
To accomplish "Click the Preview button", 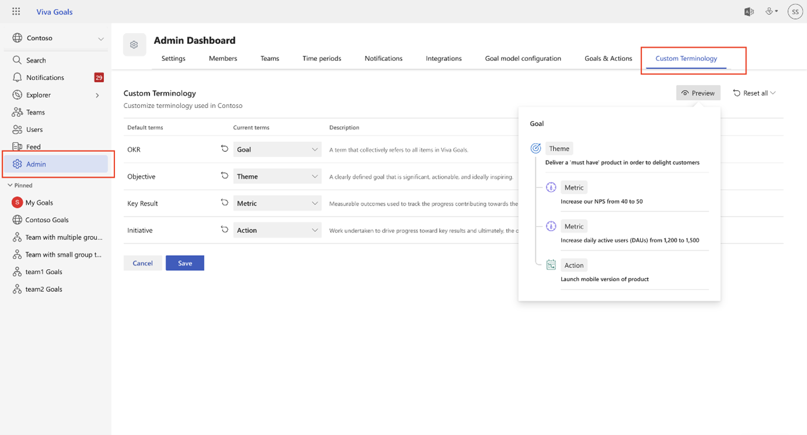I will pyautogui.click(x=698, y=92).
